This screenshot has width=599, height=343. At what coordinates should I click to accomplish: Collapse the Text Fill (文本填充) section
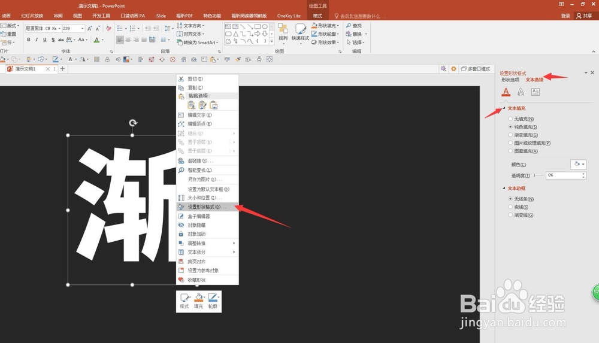pyautogui.click(x=504, y=108)
